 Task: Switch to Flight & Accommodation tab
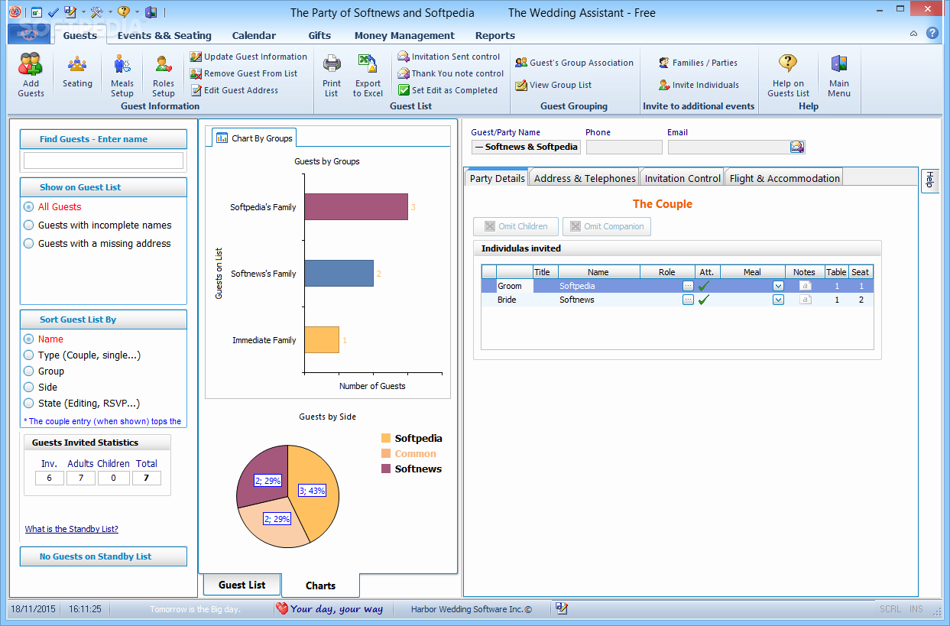[x=784, y=178]
